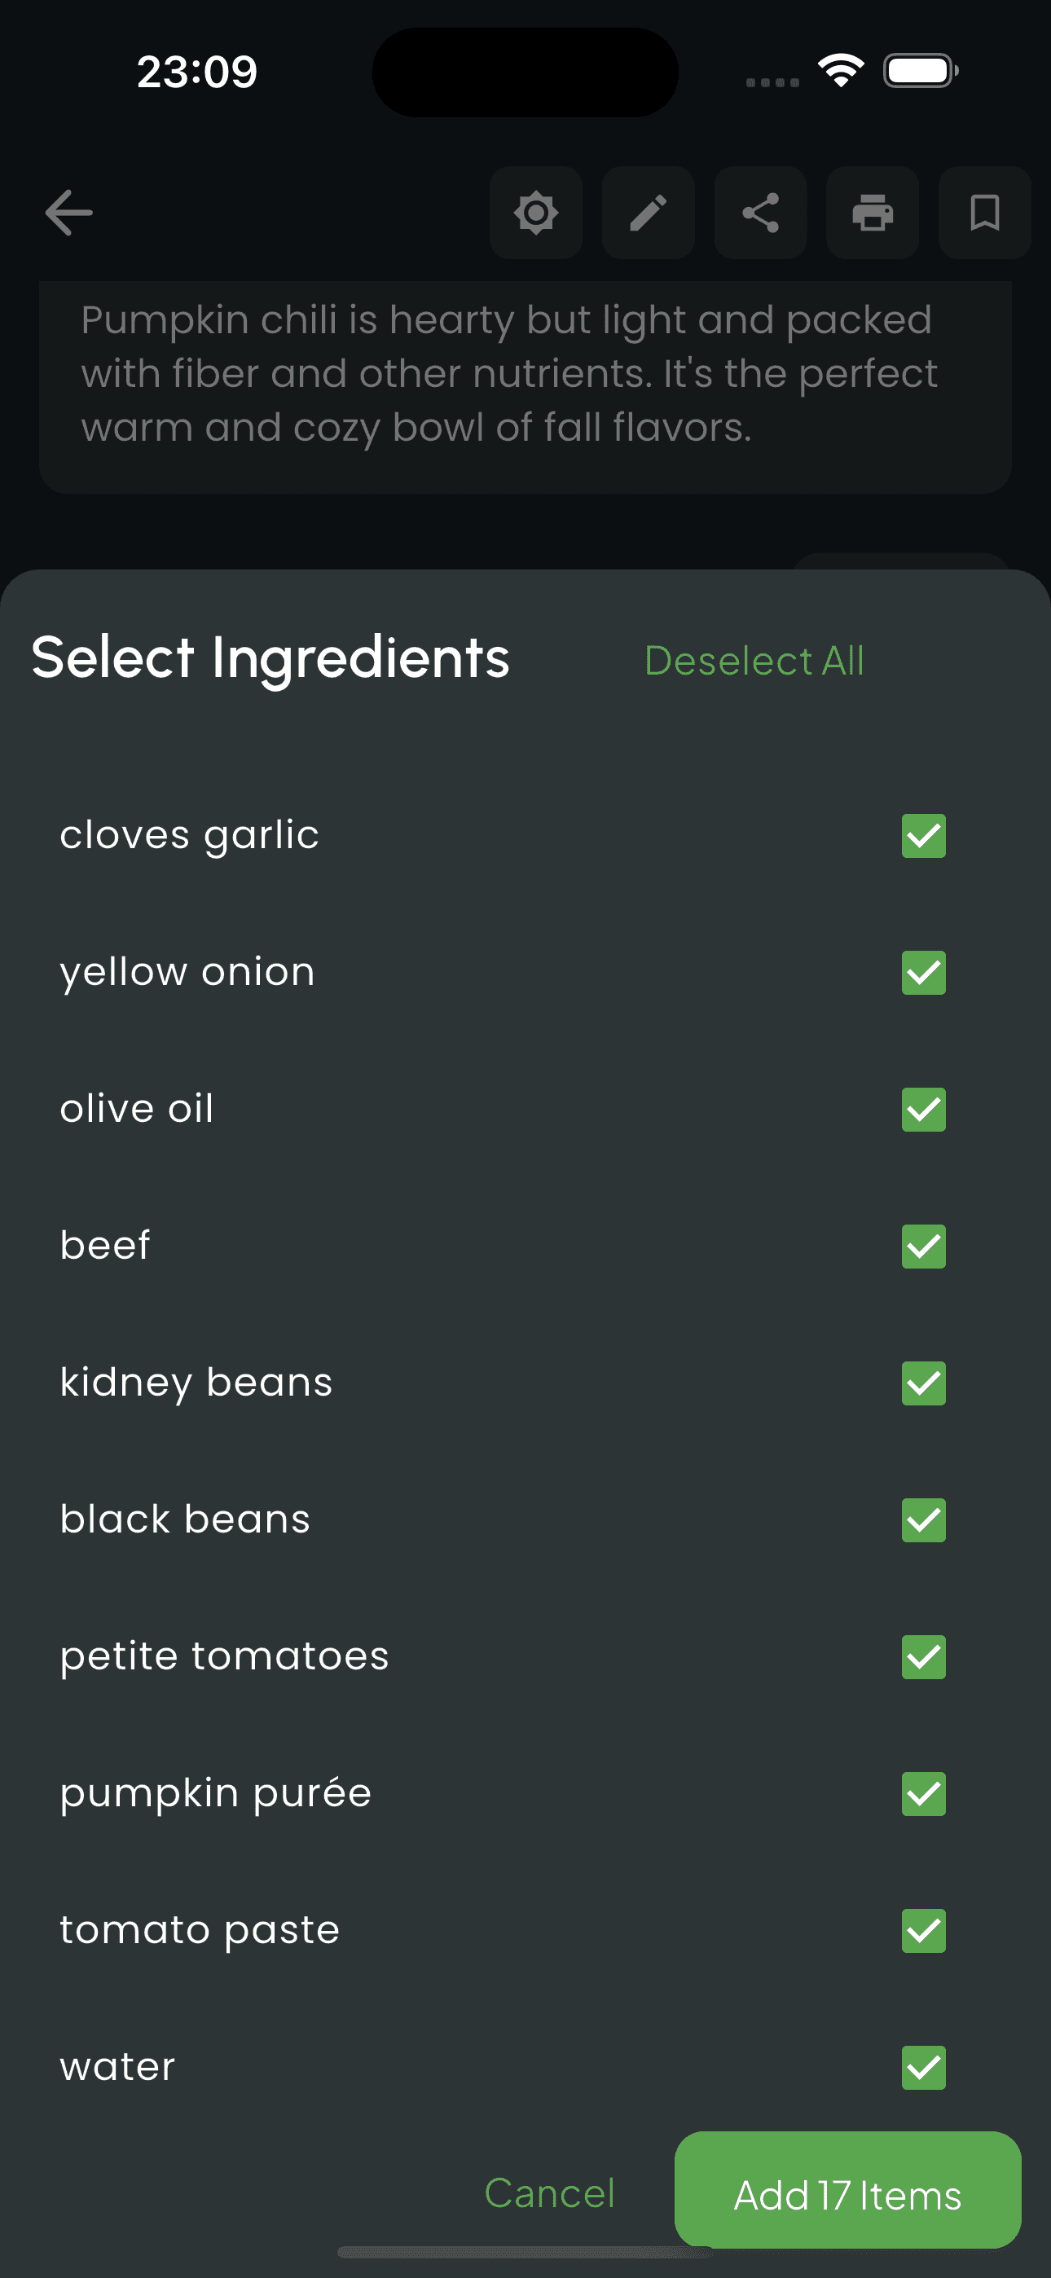Deselect the olive oil ingredient
Screen dimensions: 1051x2278
923,1109
